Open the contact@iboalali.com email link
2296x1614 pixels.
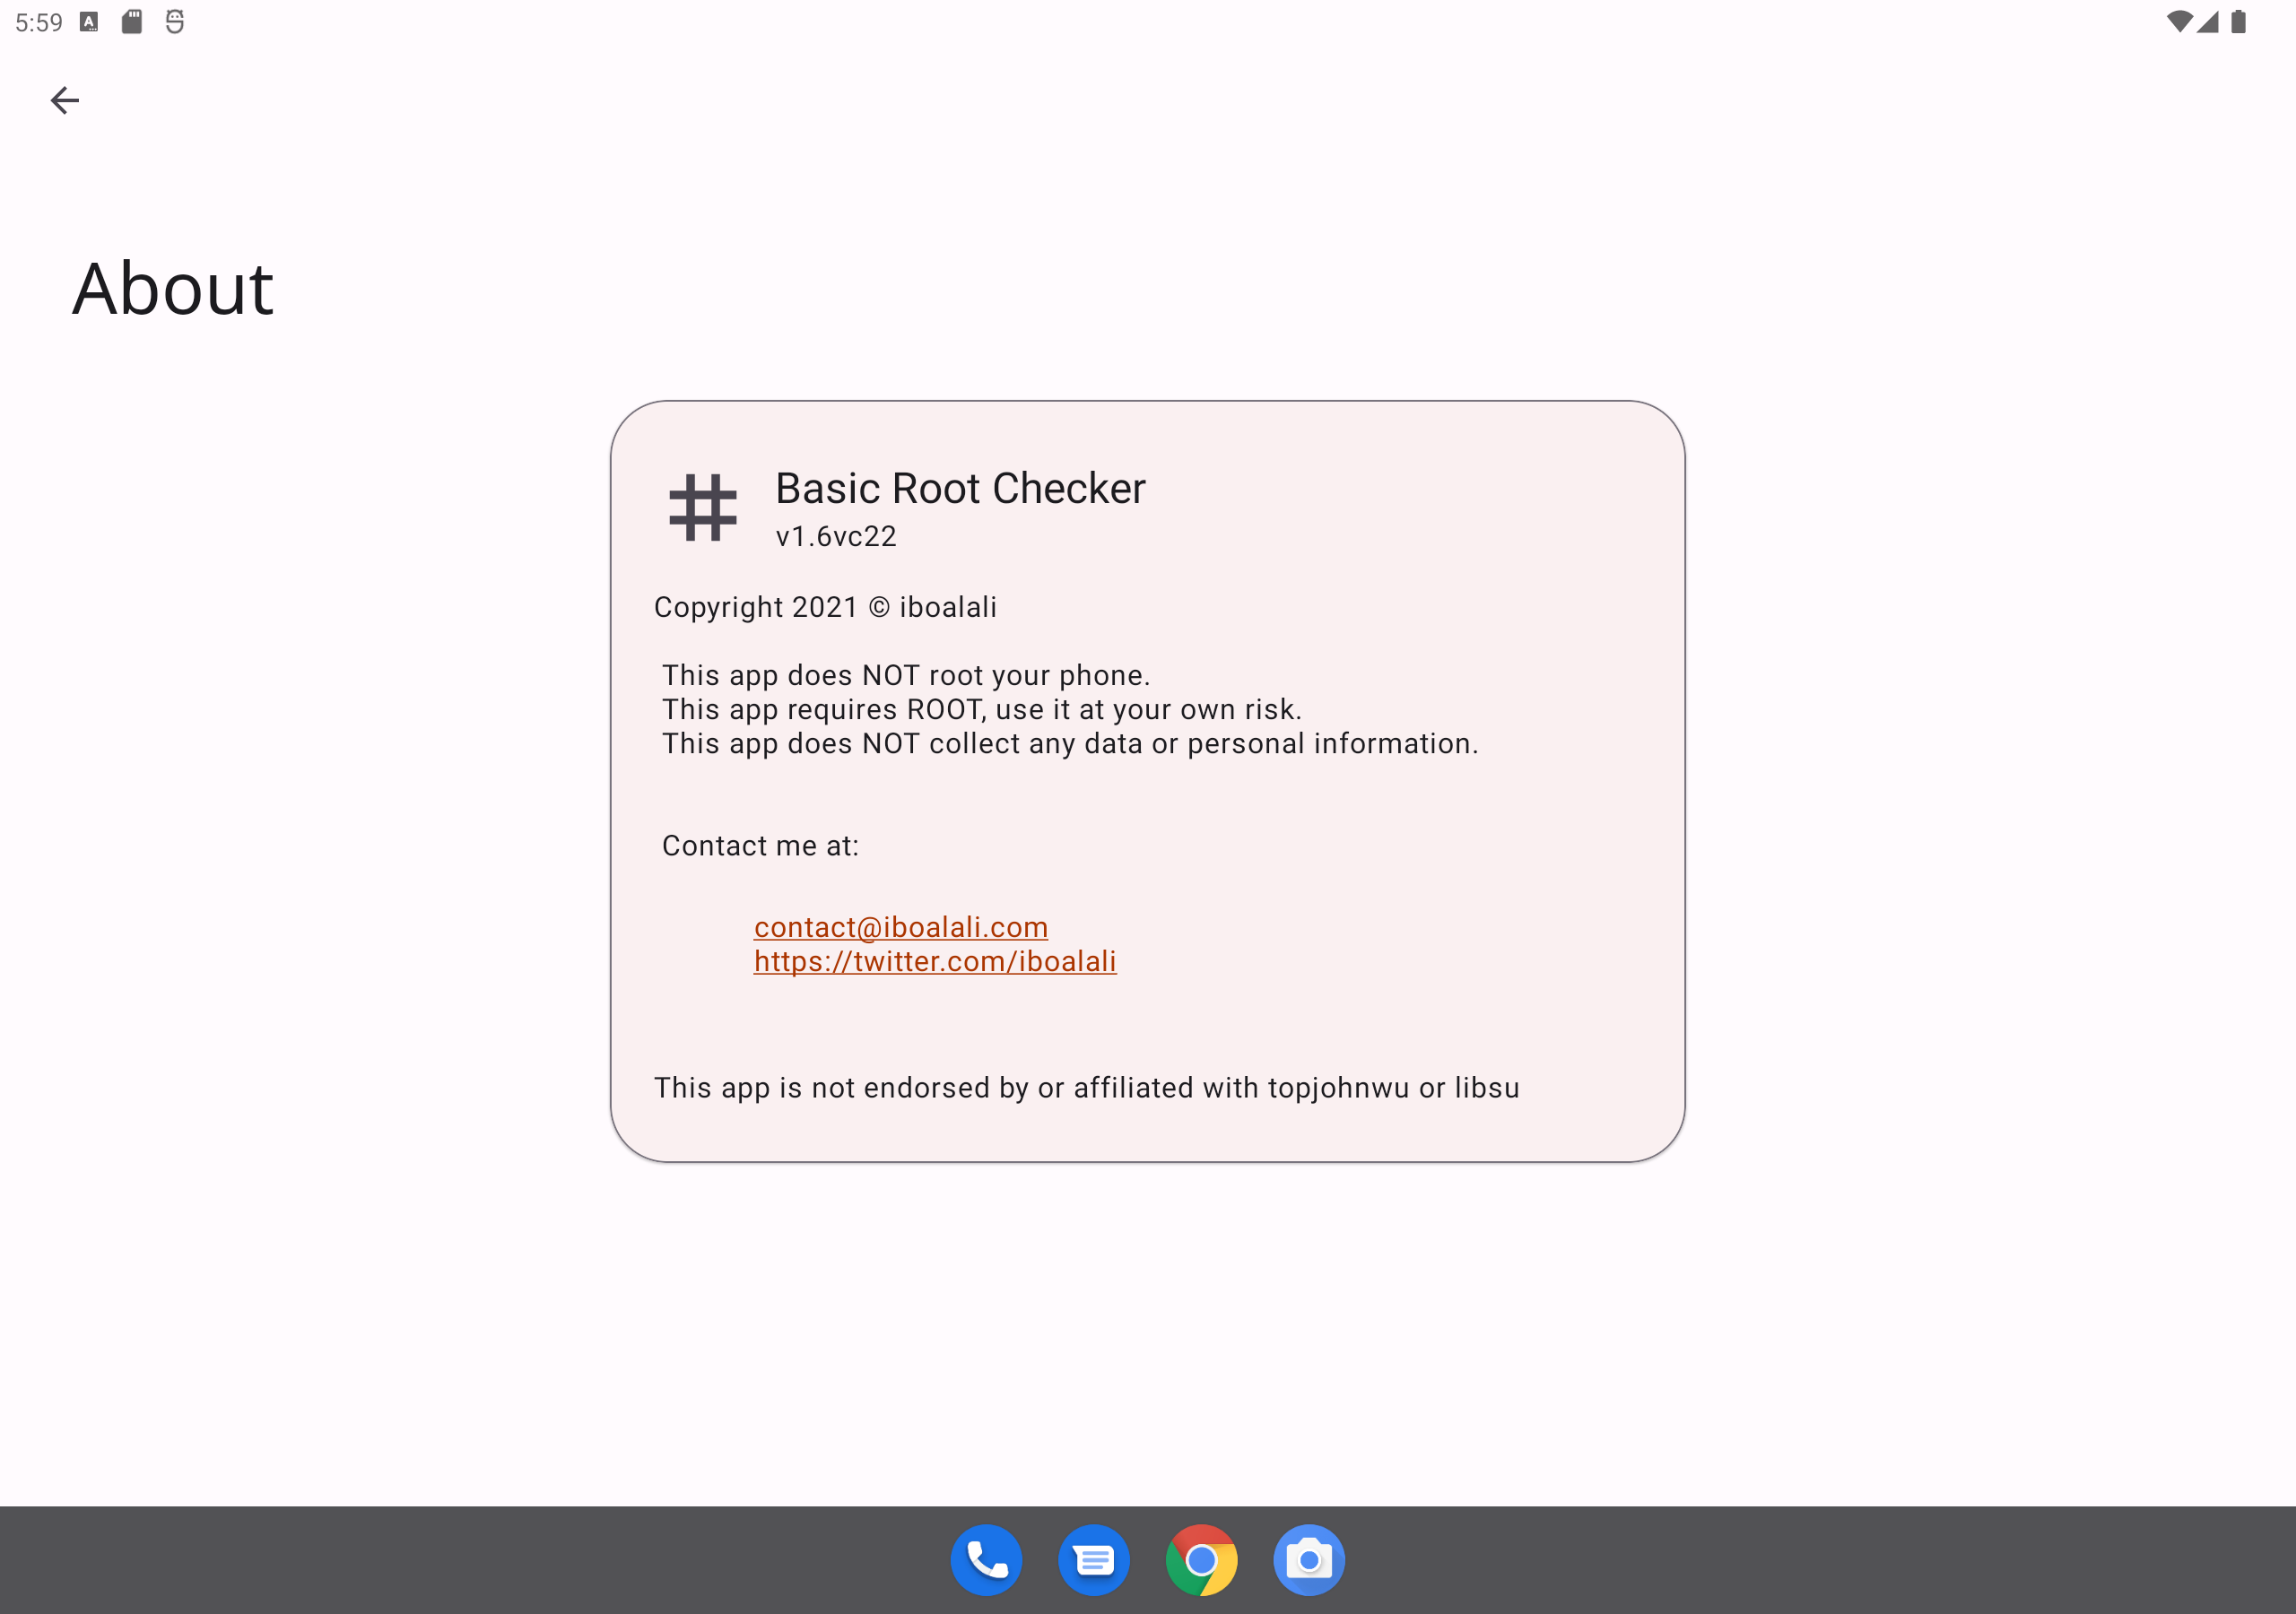901,927
